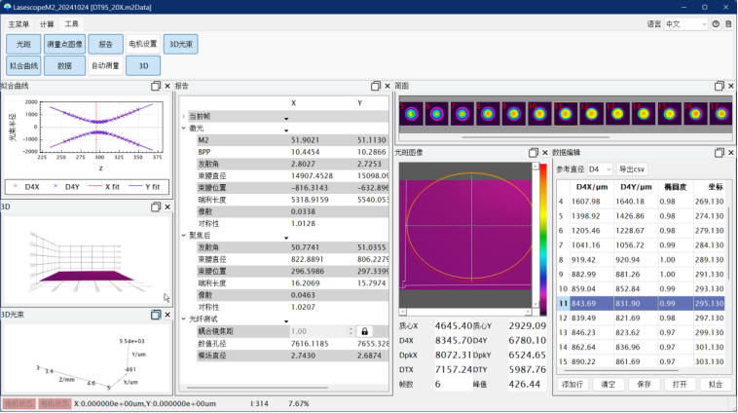Open the 语言 language dropdown
This screenshot has width=738, height=413.
coord(685,24)
